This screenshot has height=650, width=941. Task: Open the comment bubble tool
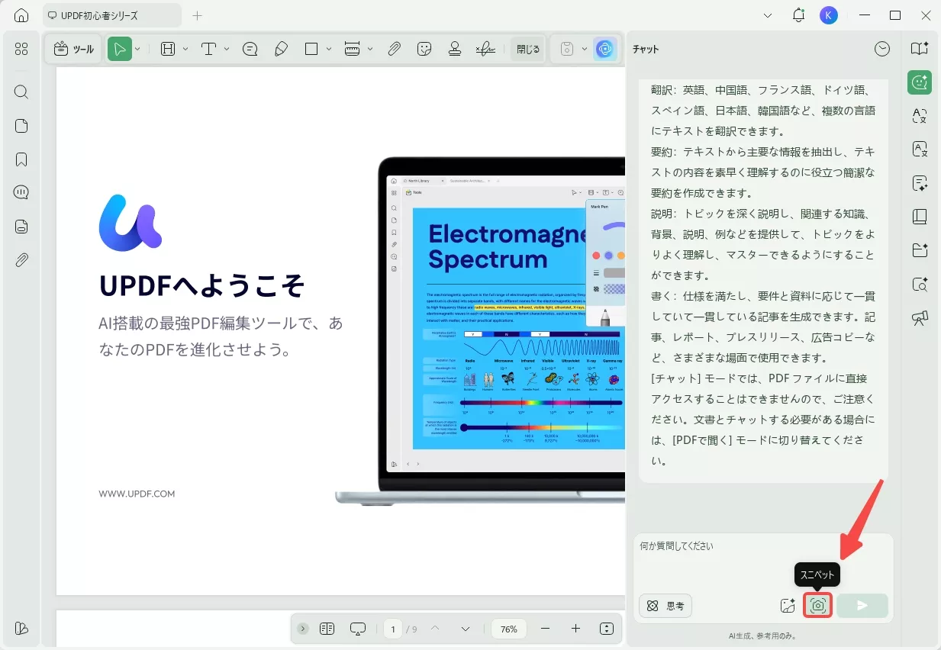249,48
